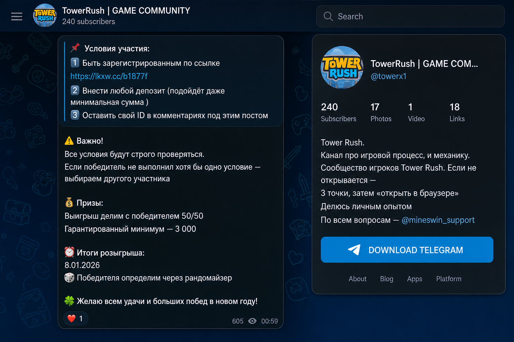Show the 17 Photos media tab
514x342 pixels.
click(x=381, y=112)
